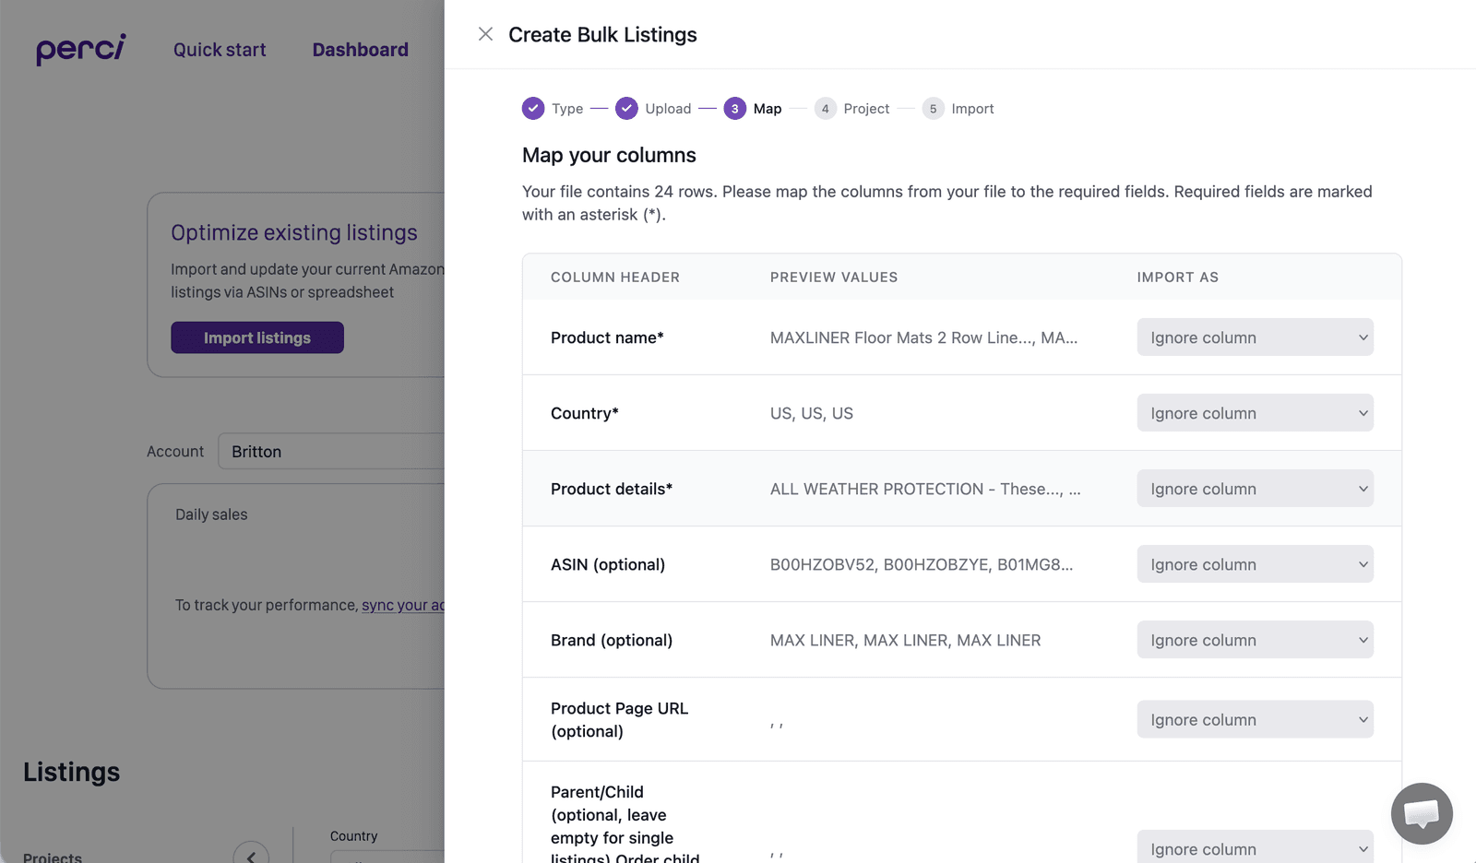Click the step 5 Import circle
The image size is (1476, 863).
933,109
